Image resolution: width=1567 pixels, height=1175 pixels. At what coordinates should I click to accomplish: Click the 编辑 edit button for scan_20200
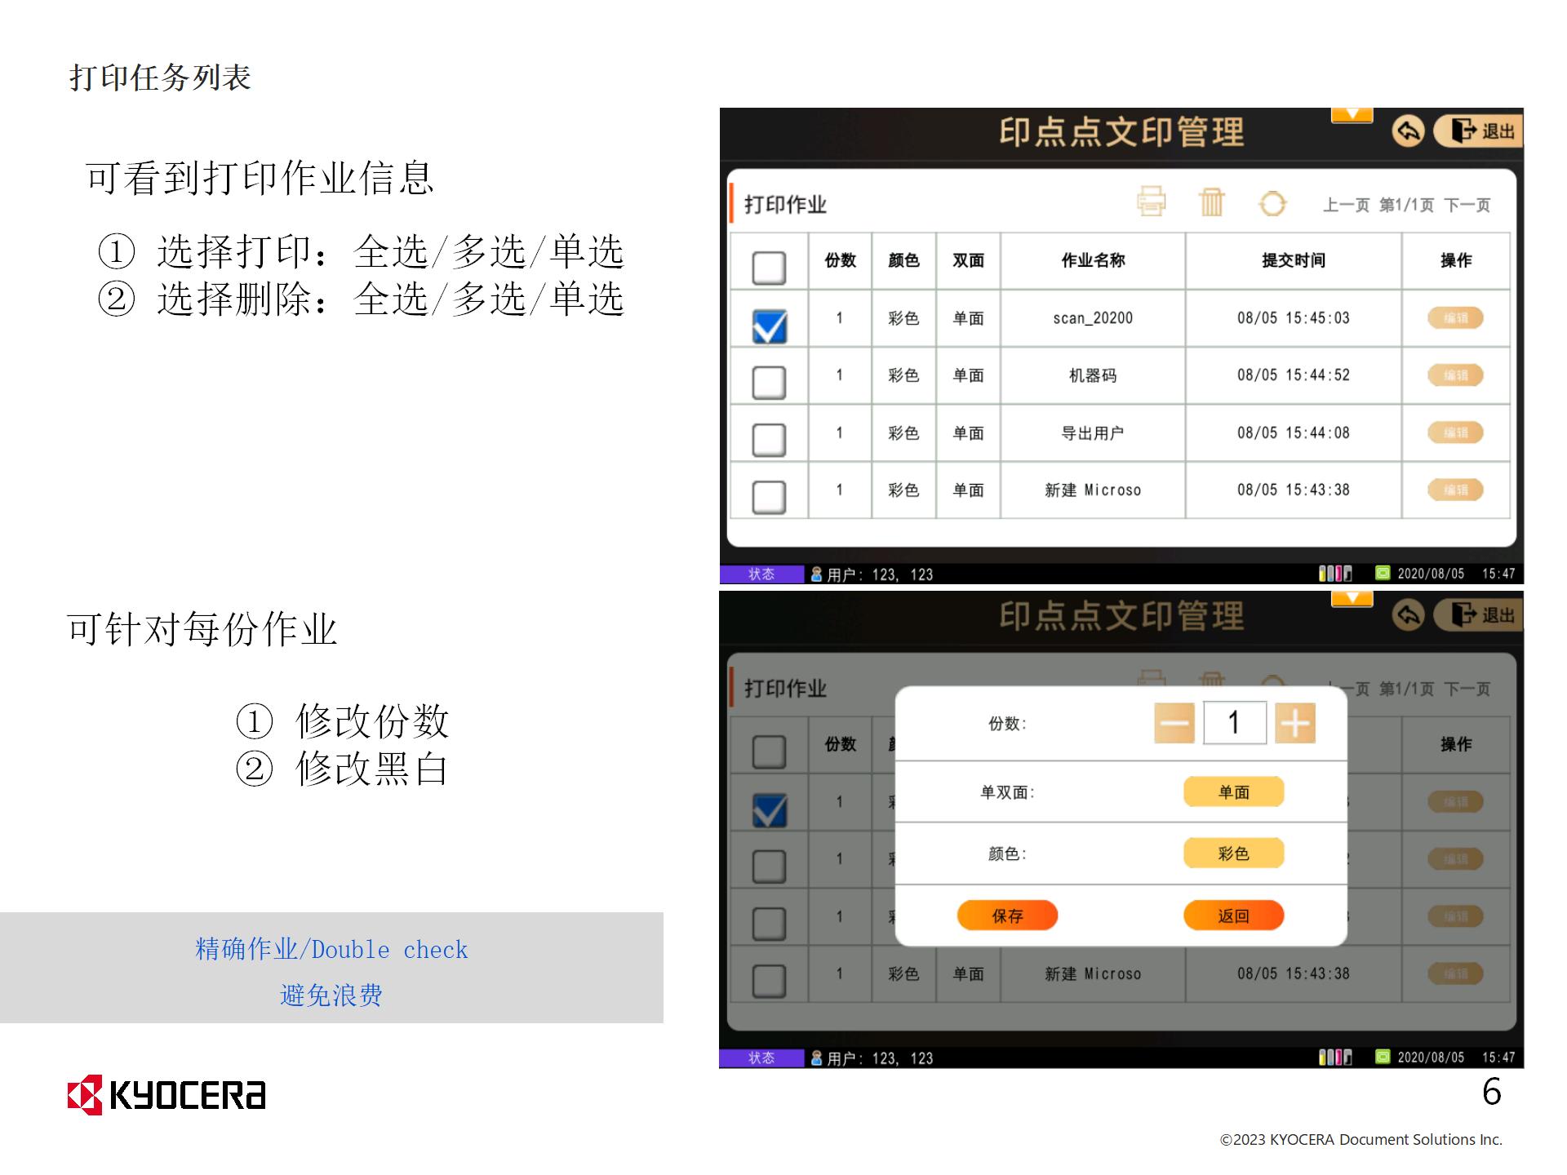pos(1454,317)
